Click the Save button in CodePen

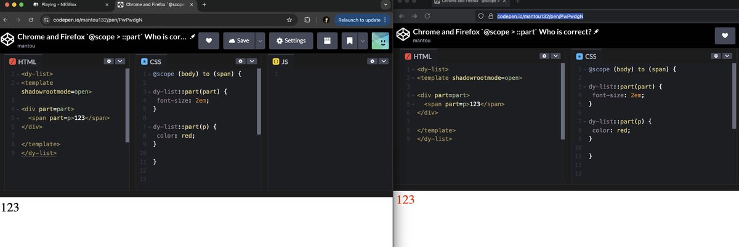239,41
